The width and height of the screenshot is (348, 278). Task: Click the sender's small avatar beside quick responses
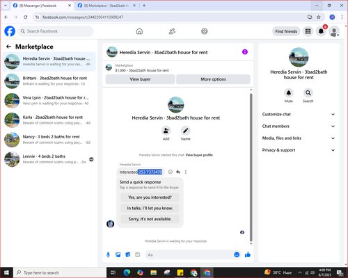110,224
